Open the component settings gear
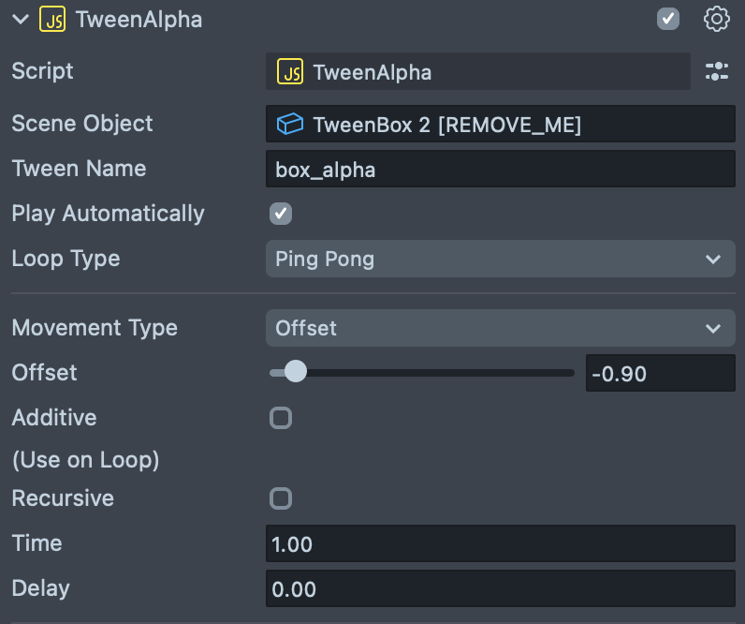The height and width of the screenshot is (624, 745). click(716, 19)
